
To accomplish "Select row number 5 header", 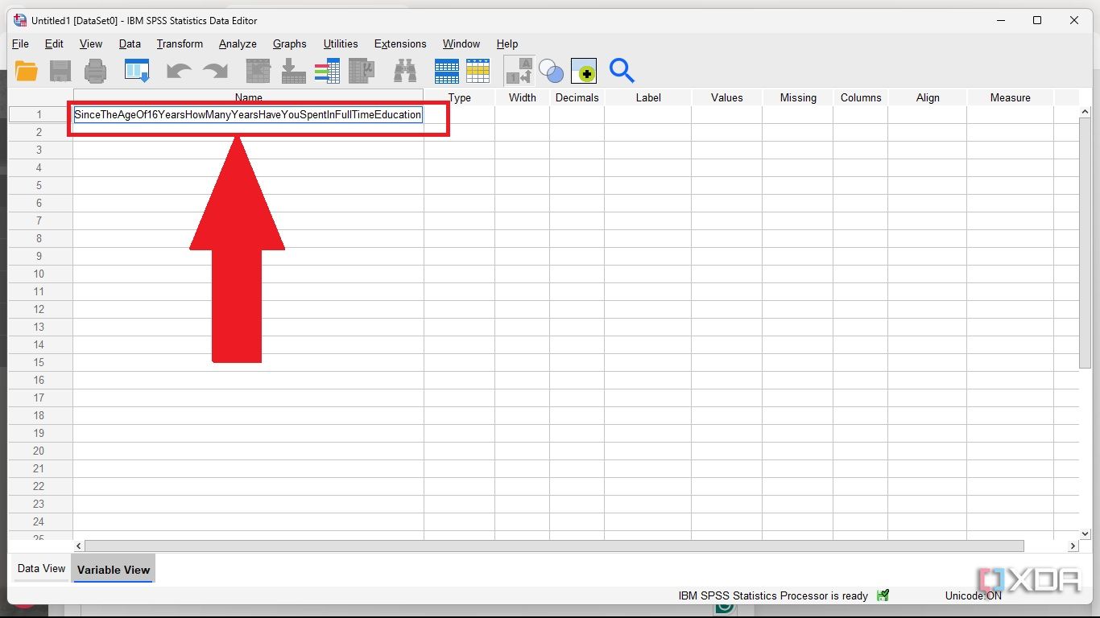I will tap(40, 185).
